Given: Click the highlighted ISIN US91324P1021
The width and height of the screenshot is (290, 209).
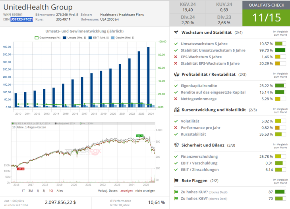Looking at the screenshot, I should (21, 19).
